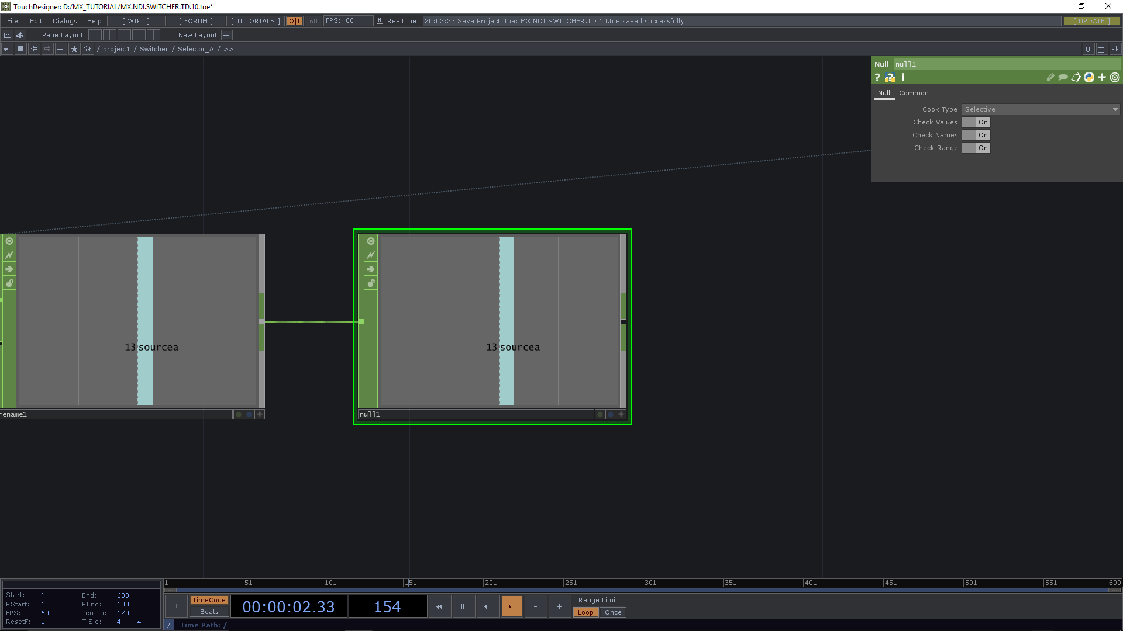The width and height of the screenshot is (1123, 631).
Task: Click the UPDATE button
Action: [x=1091, y=21]
